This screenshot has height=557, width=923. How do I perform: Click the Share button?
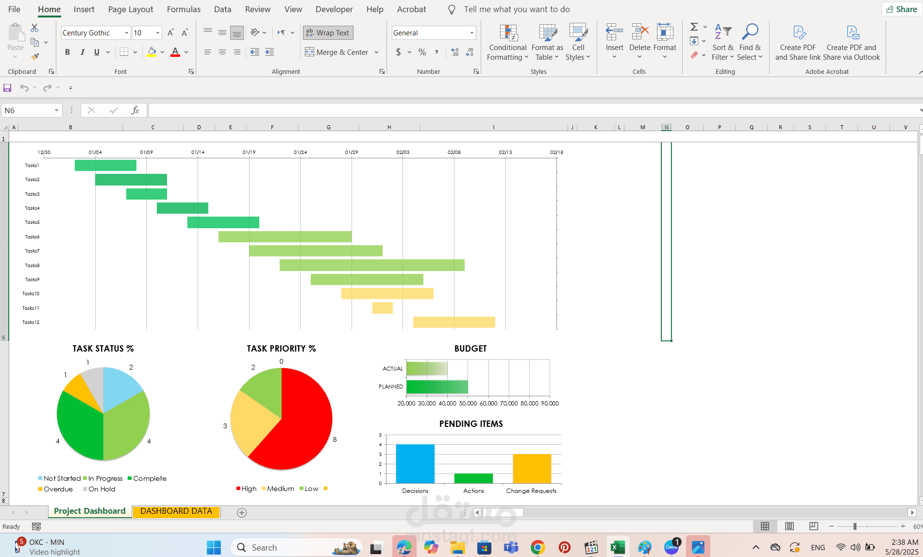902,9
